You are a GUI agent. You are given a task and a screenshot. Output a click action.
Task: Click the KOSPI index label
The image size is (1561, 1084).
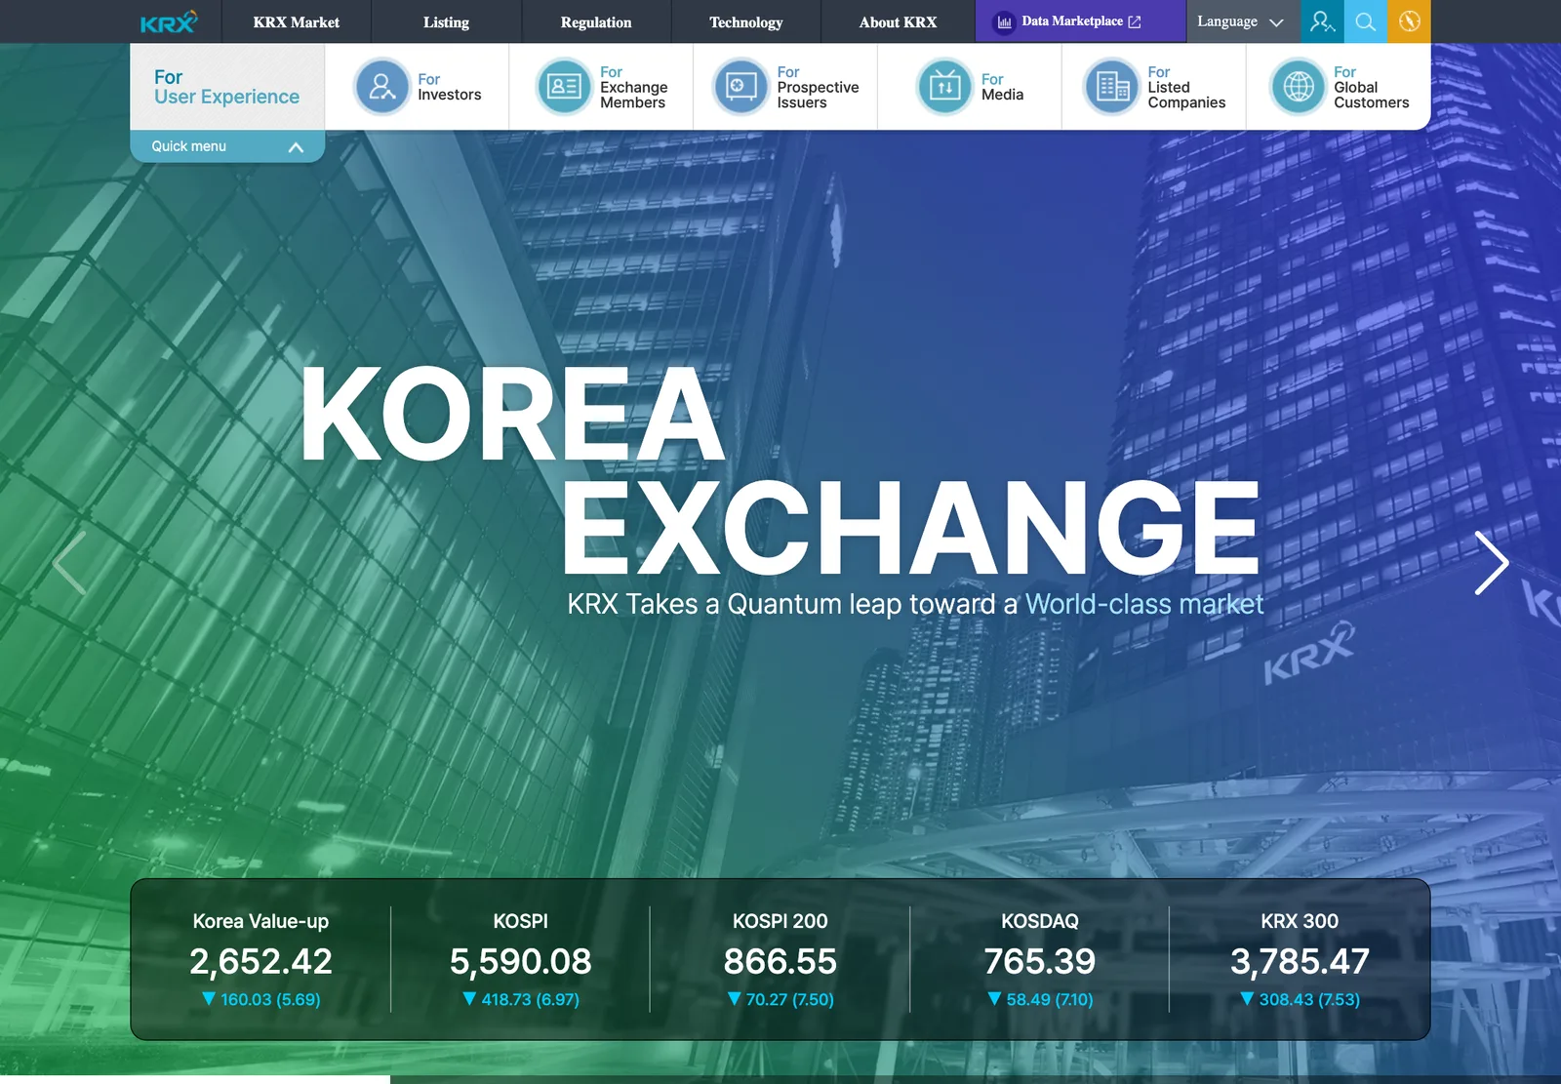click(x=520, y=921)
